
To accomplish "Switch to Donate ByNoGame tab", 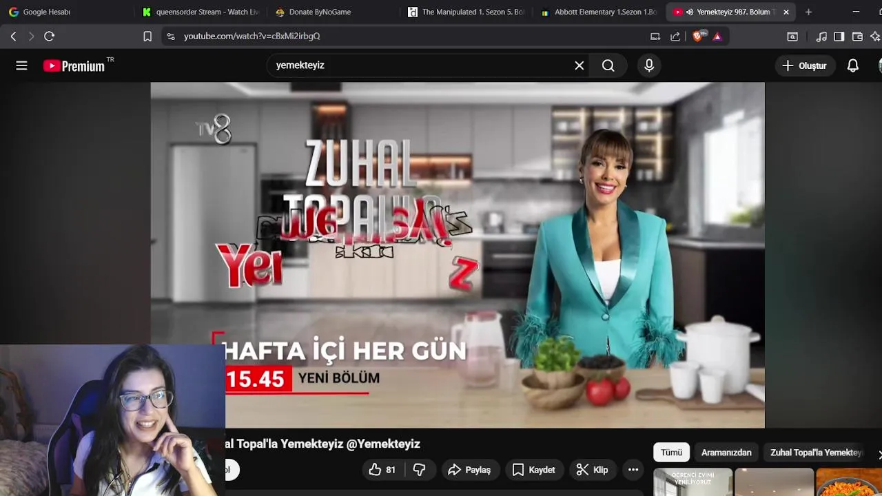I will (333, 12).
